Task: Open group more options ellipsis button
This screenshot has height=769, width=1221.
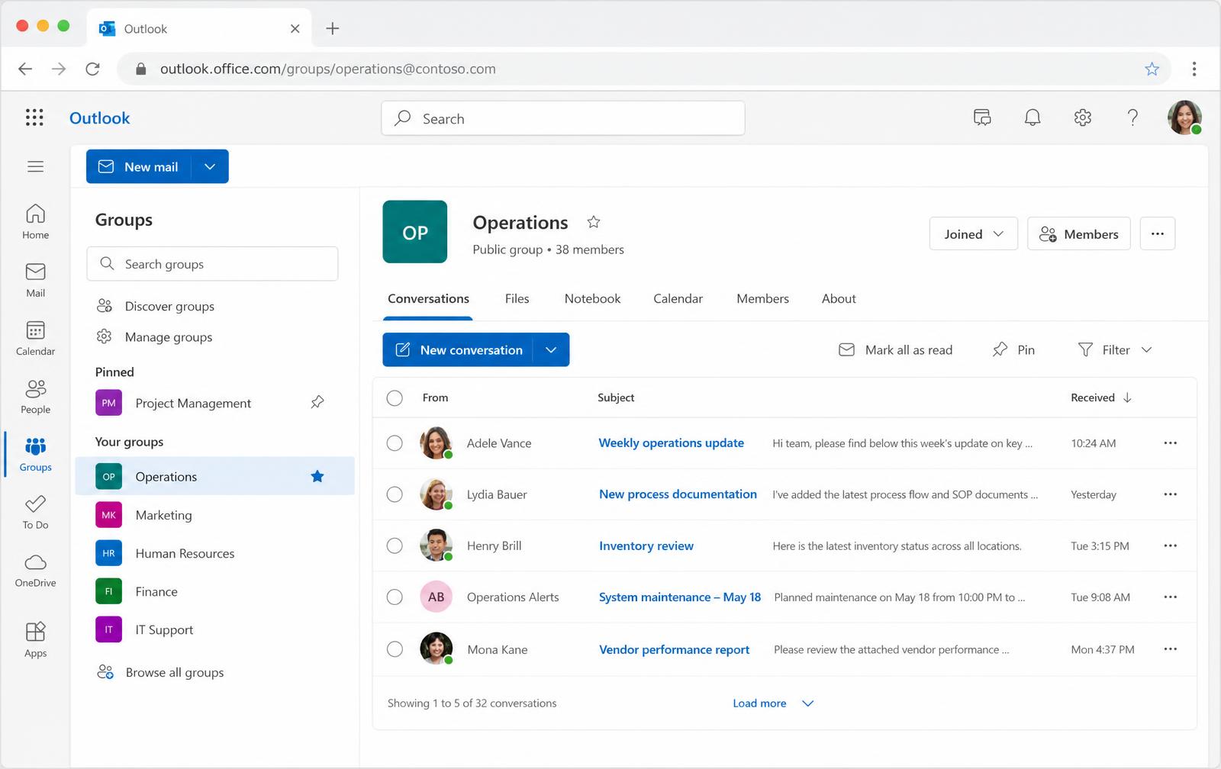Action: [x=1158, y=233]
